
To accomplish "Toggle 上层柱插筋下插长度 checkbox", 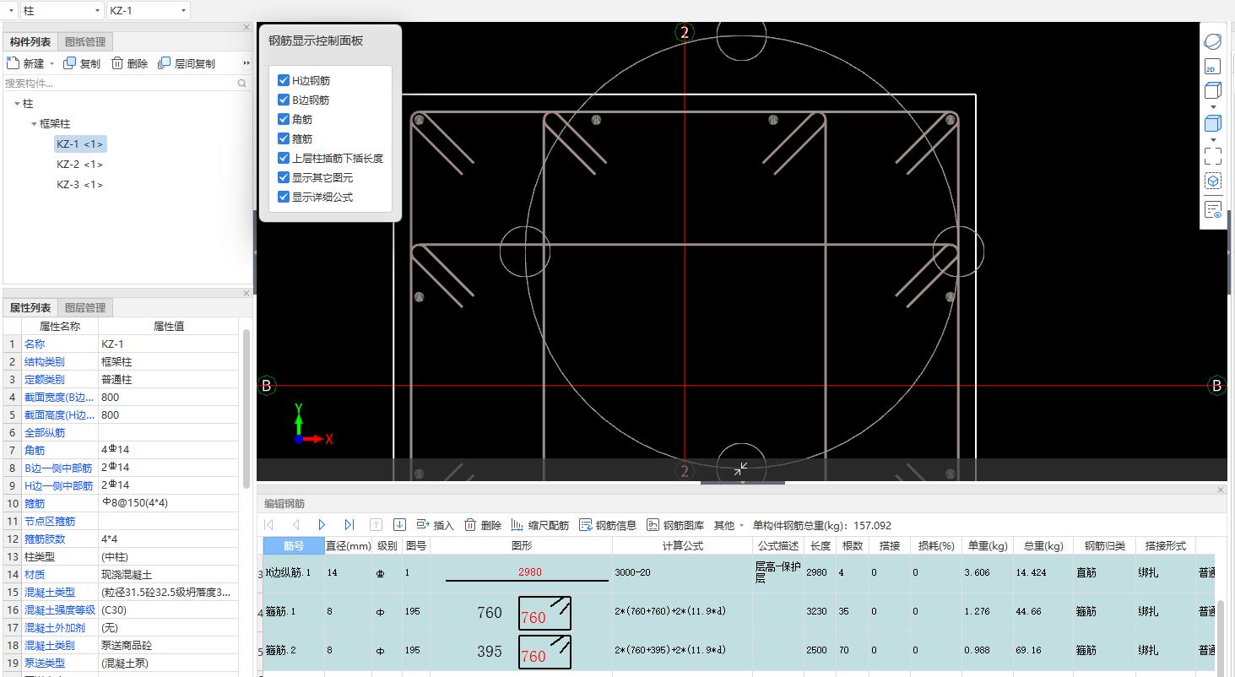I will pyautogui.click(x=284, y=158).
